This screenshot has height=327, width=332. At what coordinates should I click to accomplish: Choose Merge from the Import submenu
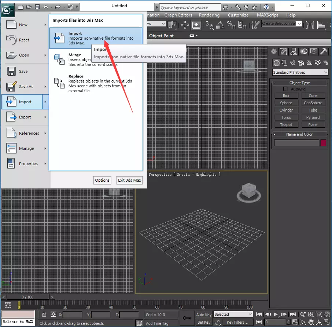(96, 60)
